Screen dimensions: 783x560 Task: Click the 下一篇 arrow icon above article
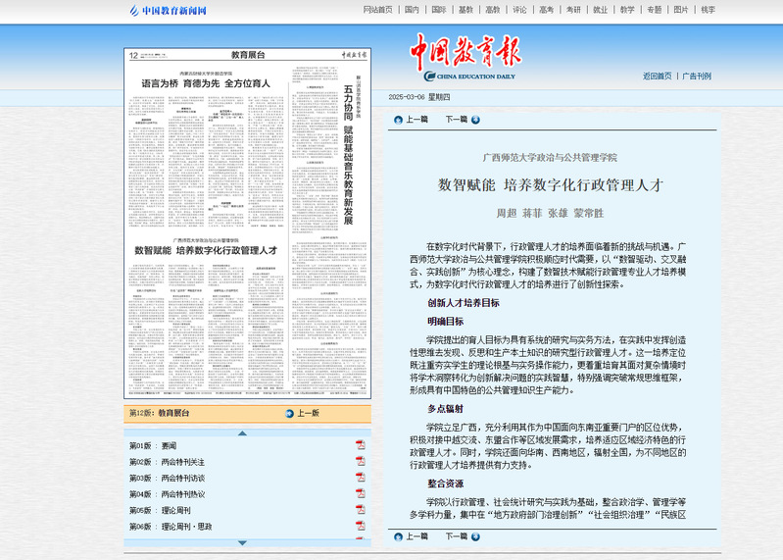[475, 120]
